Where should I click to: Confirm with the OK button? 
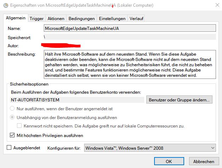pos(169,161)
